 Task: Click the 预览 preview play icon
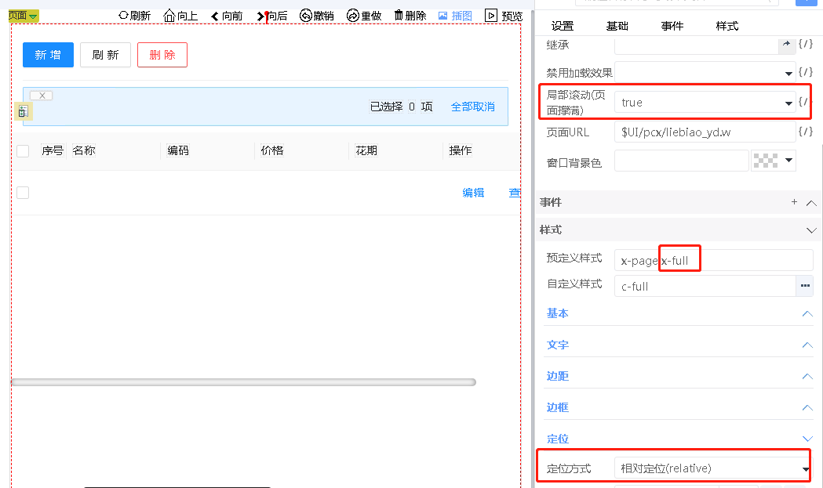pyautogui.click(x=491, y=16)
